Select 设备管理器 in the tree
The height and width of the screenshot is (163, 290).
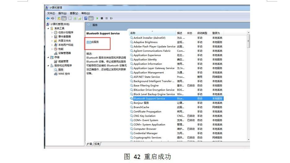[x=64, y=53]
